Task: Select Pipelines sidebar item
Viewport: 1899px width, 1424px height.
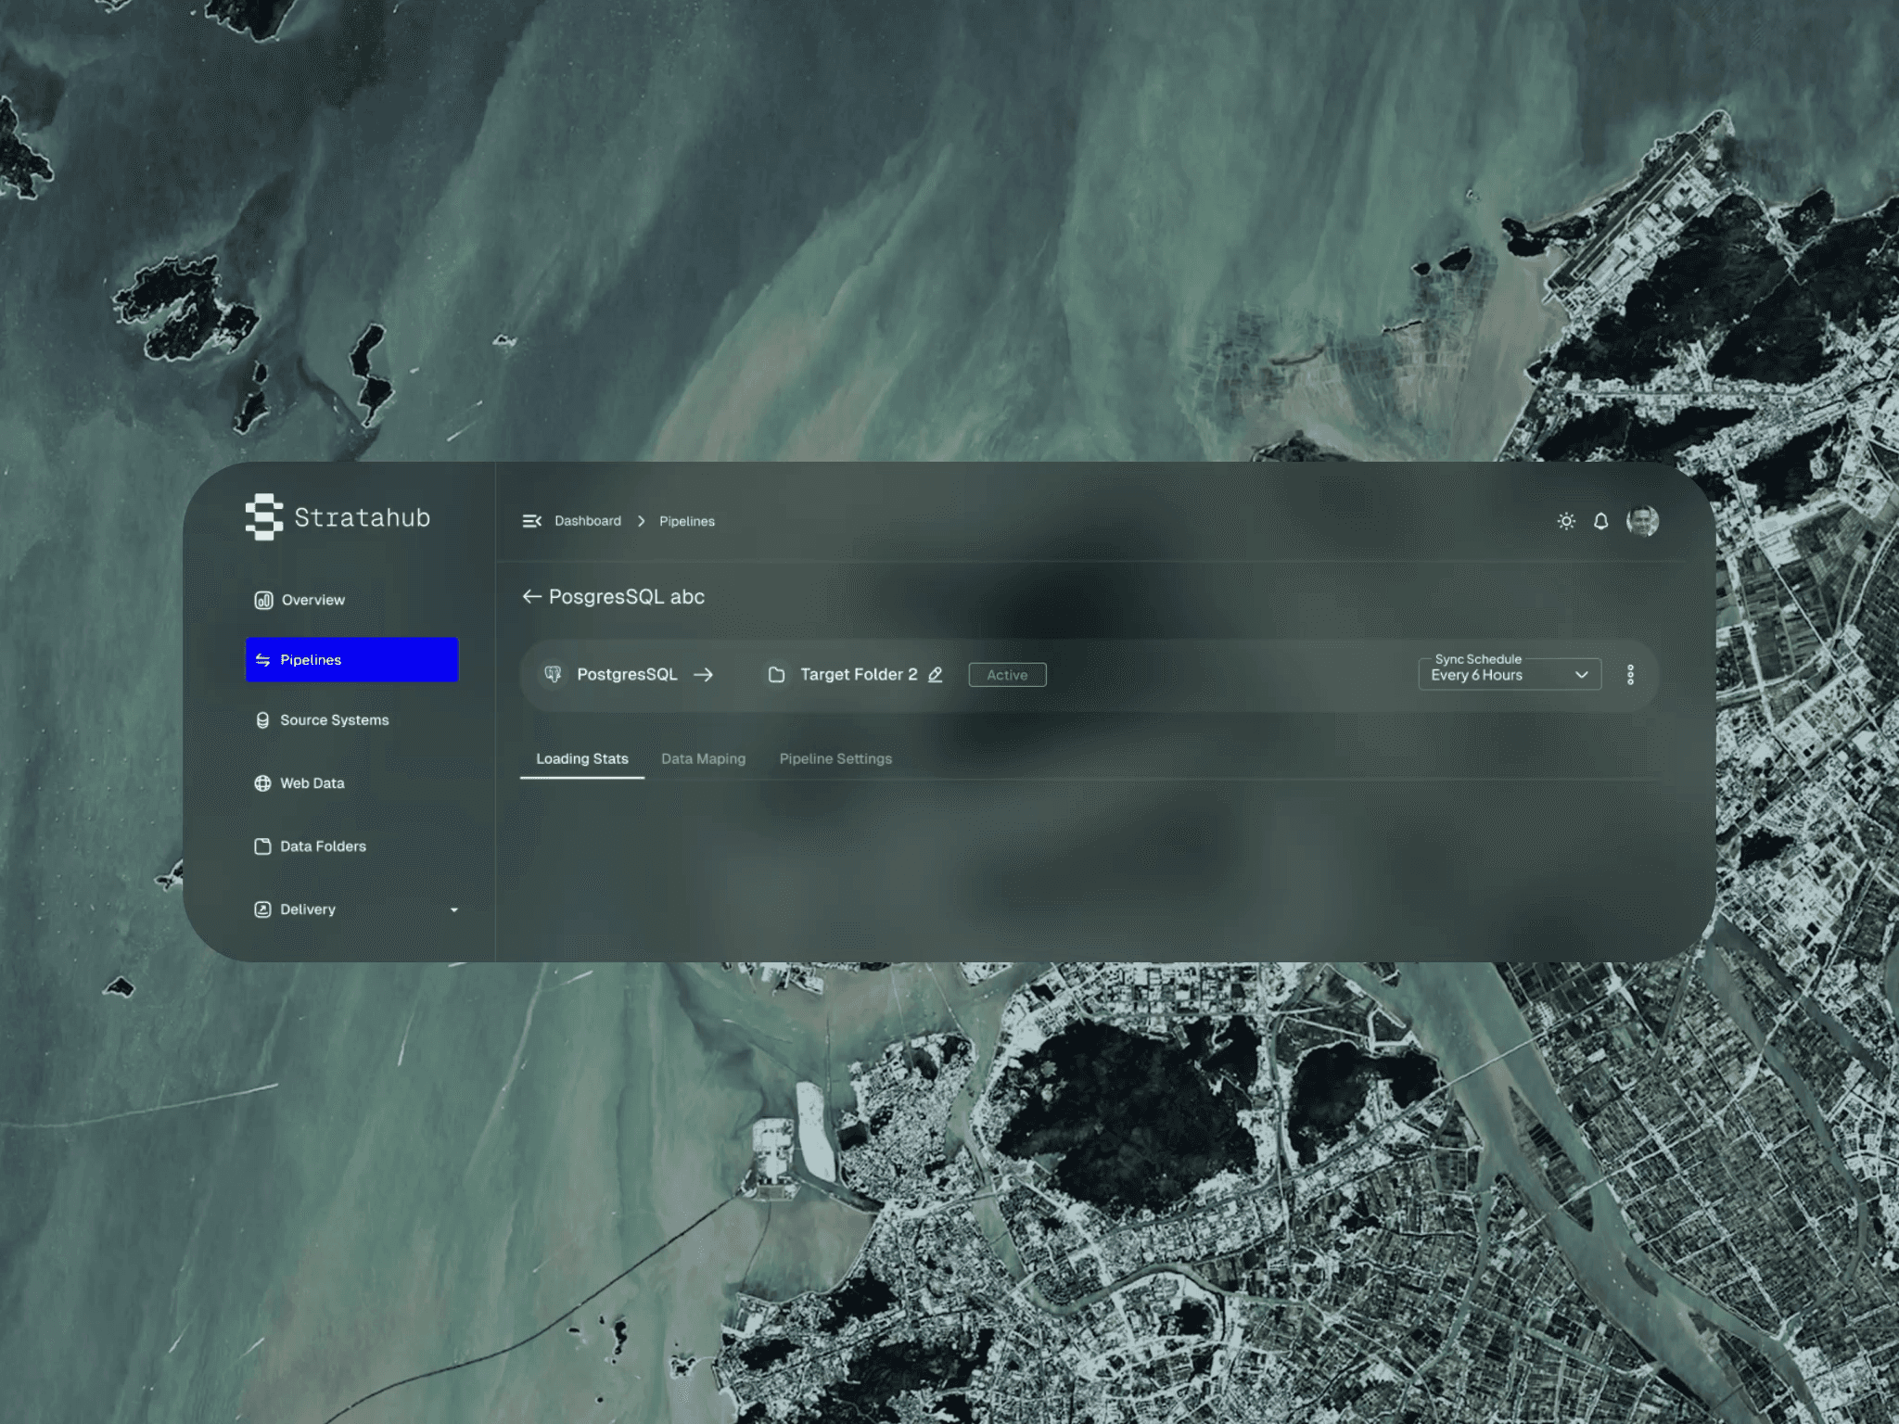Action: (351, 660)
